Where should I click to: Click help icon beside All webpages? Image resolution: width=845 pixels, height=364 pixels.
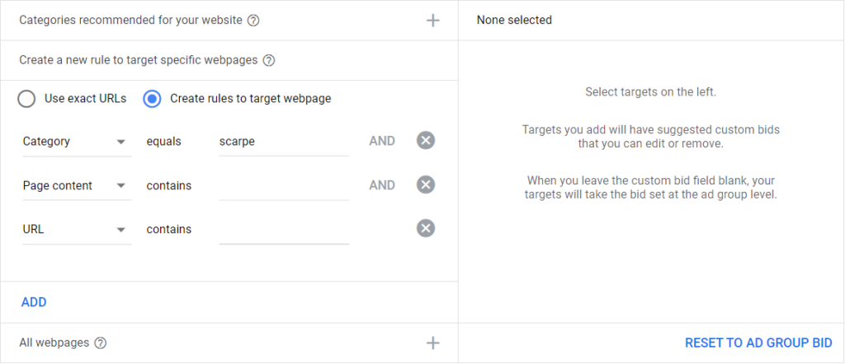pyautogui.click(x=101, y=343)
